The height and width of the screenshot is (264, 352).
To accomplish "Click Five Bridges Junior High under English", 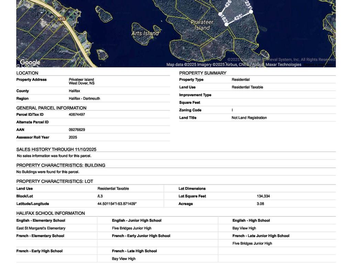I will 132,228.
